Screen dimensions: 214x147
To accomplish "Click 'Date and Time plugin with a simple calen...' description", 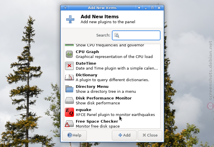I will [x=117, y=68].
